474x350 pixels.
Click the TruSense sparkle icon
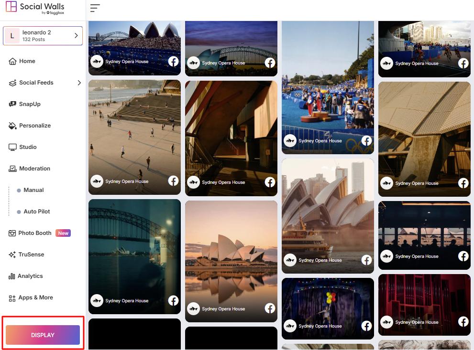click(x=12, y=255)
